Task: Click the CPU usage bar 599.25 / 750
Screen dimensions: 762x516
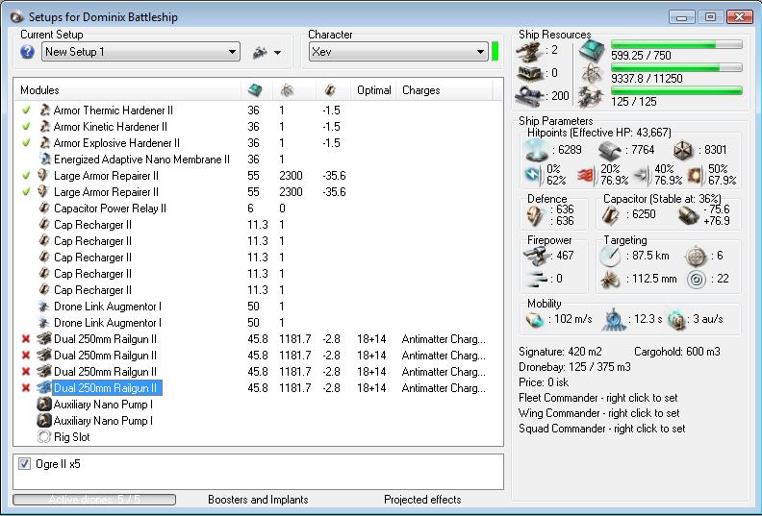Action: (676, 44)
